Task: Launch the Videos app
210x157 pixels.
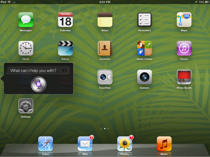Action: pyautogui.click(x=65, y=48)
